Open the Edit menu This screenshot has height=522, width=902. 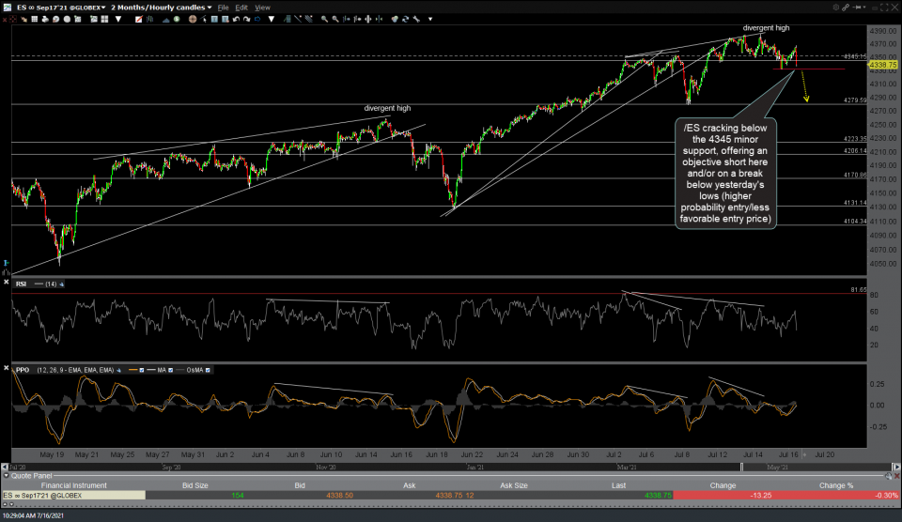point(241,8)
